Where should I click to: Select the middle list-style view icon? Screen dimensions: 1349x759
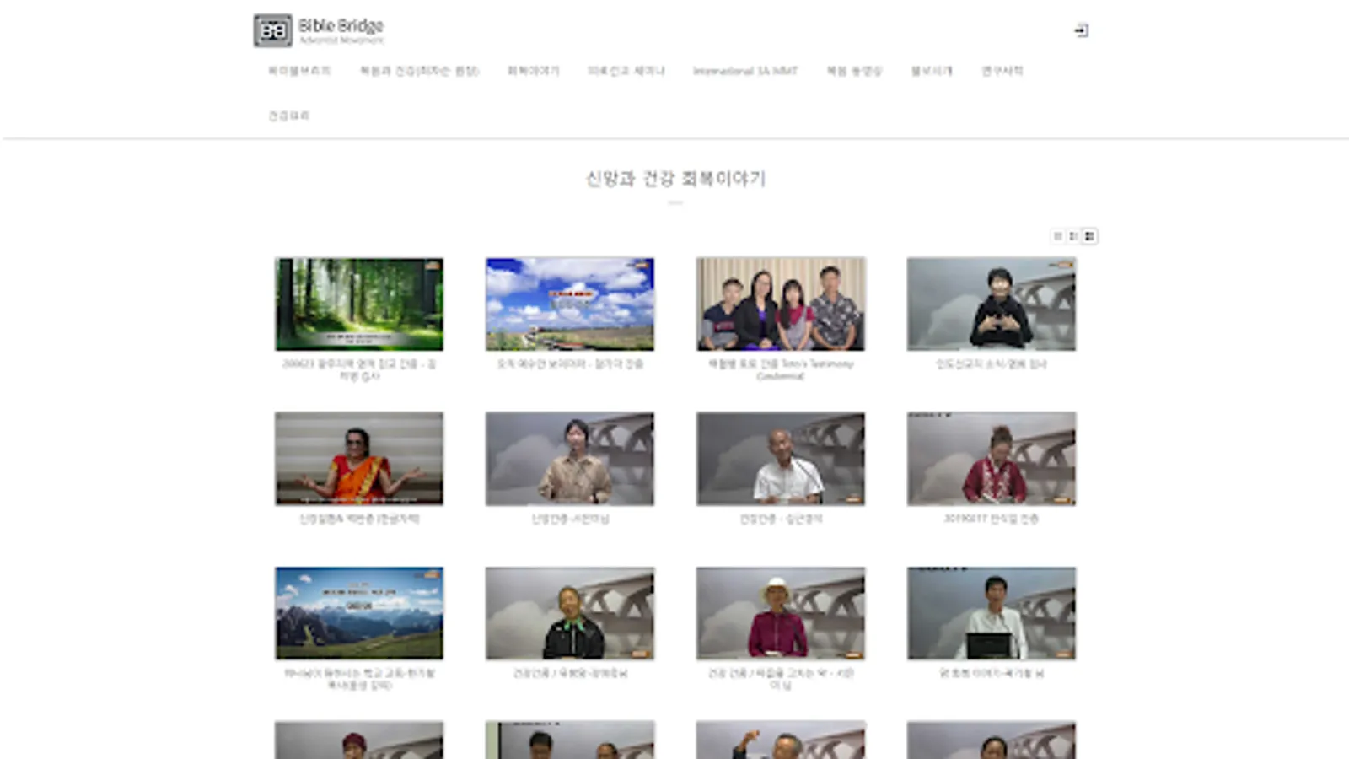1073,236
